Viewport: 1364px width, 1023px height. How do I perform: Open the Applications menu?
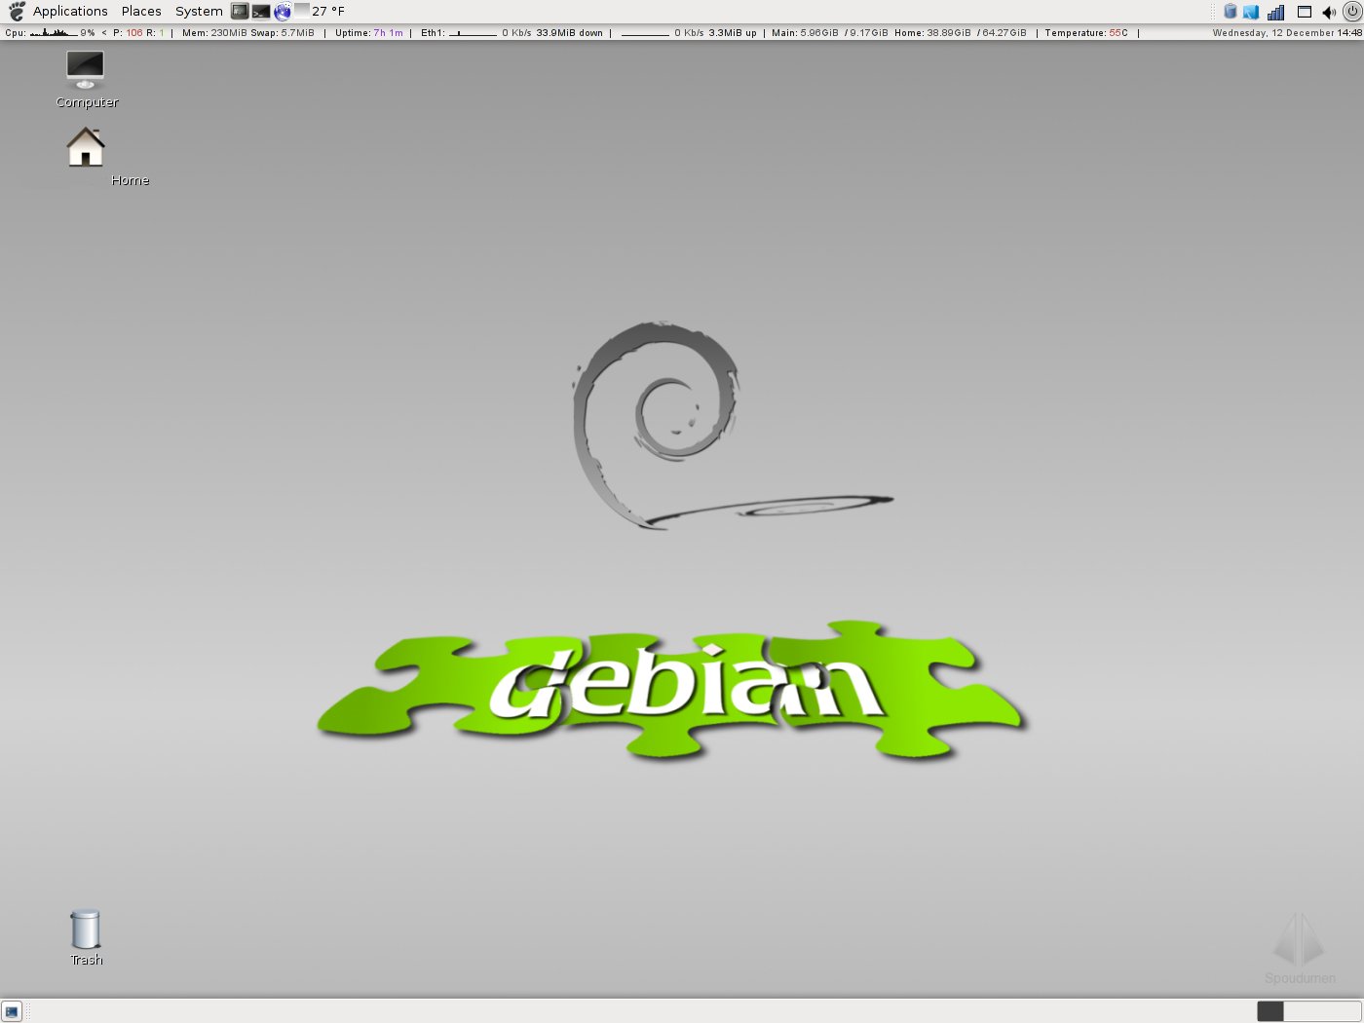[70, 12]
